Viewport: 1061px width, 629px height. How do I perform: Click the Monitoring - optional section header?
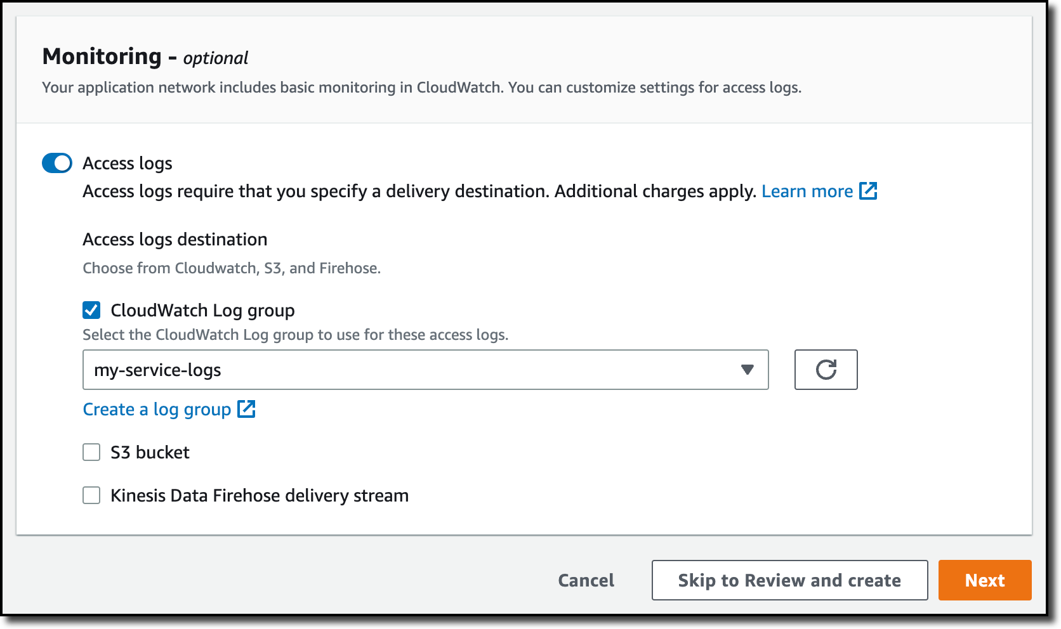145,57
